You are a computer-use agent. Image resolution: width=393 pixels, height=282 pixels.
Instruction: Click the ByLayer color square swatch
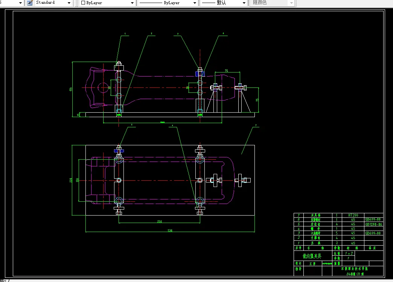tap(83, 3)
